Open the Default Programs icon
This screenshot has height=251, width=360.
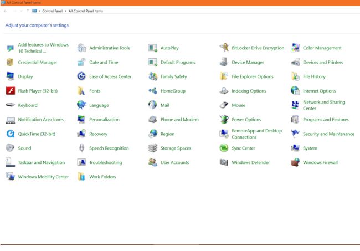click(153, 62)
